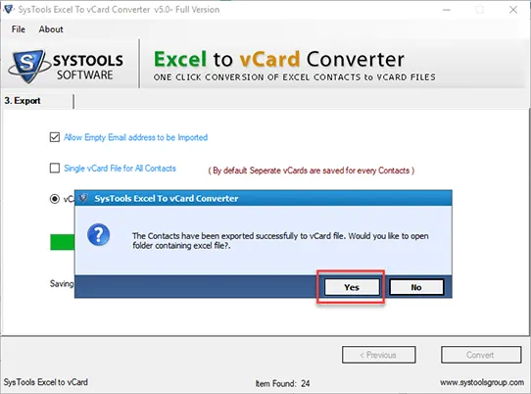This screenshot has width=531, height=394.
Task: Click the dialog message about exported contacts
Action: pyautogui.click(x=280, y=240)
